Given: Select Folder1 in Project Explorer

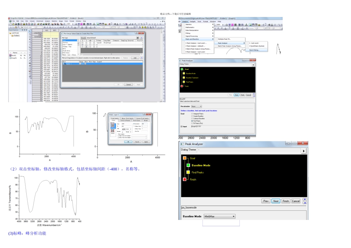Looking at the screenshot, I should (x=16, y=36).
